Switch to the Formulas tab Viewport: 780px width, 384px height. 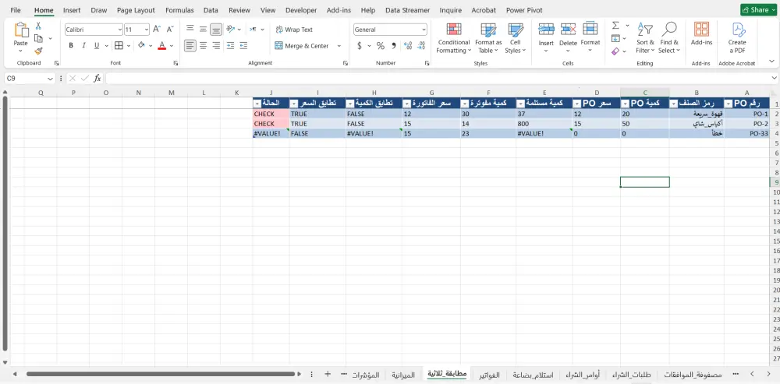[x=179, y=10]
